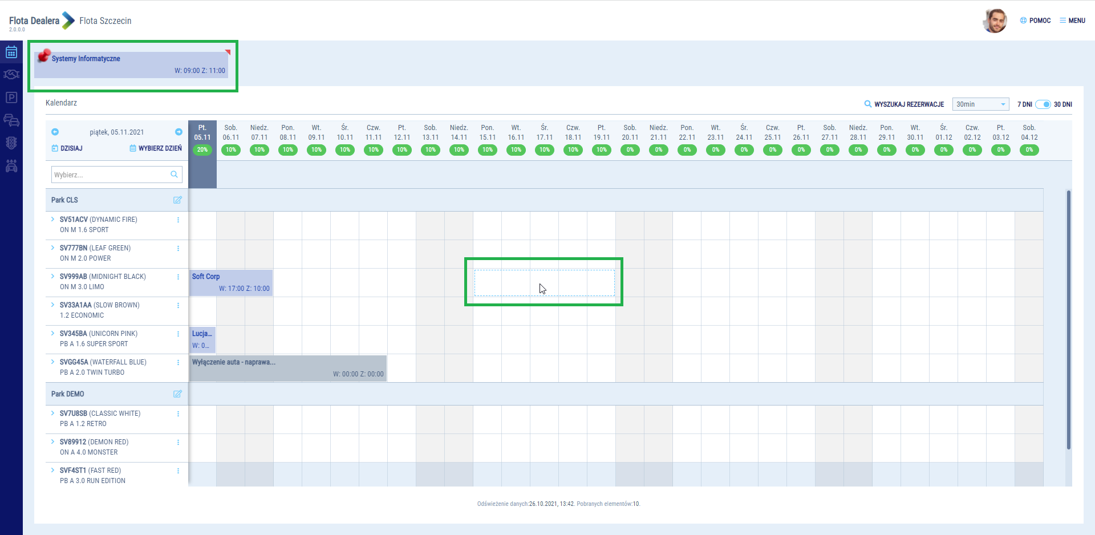Click the DZISIAJ button
The width and height of the screenshot is (1095, 535).
point(67,148)
